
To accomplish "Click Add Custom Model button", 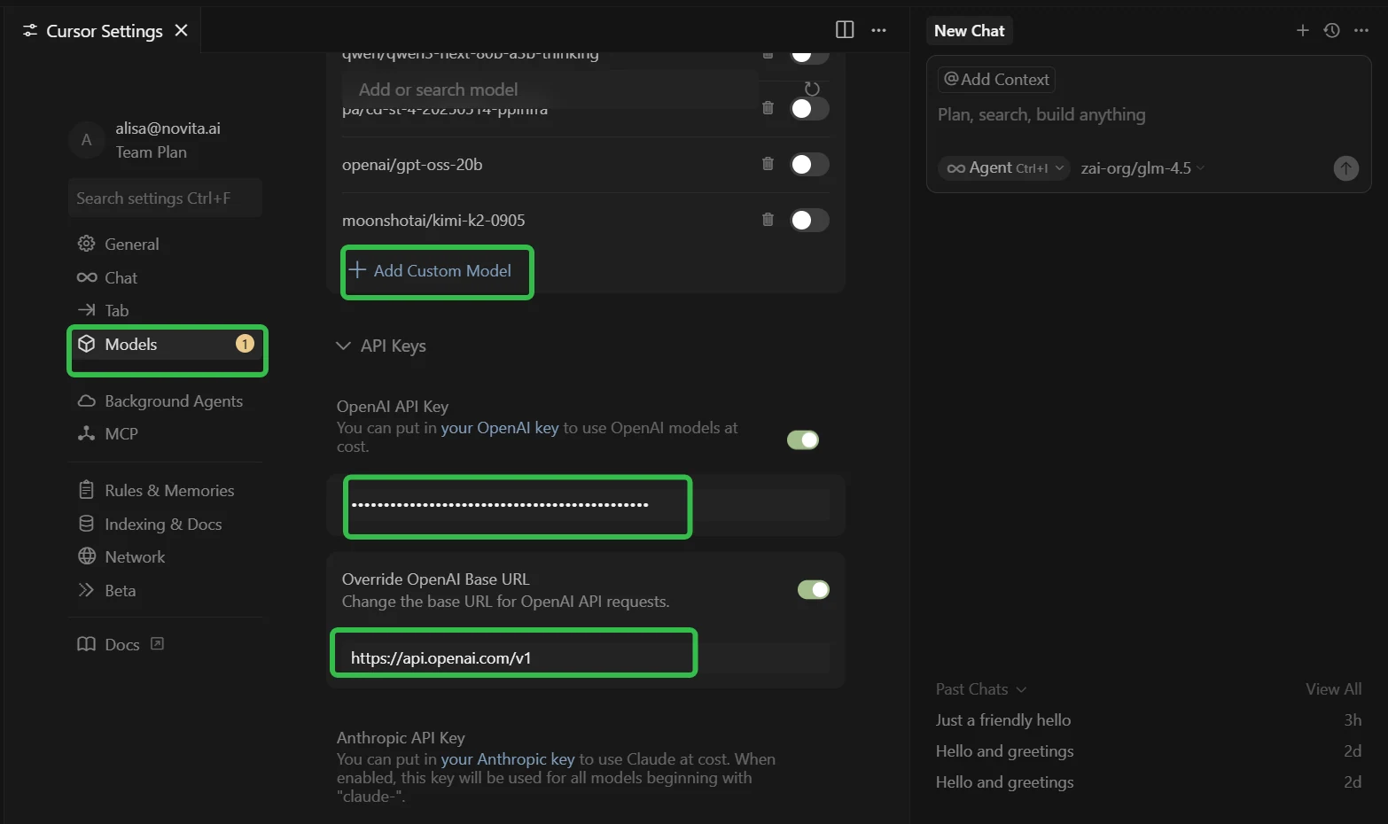I will click(431, 270).
